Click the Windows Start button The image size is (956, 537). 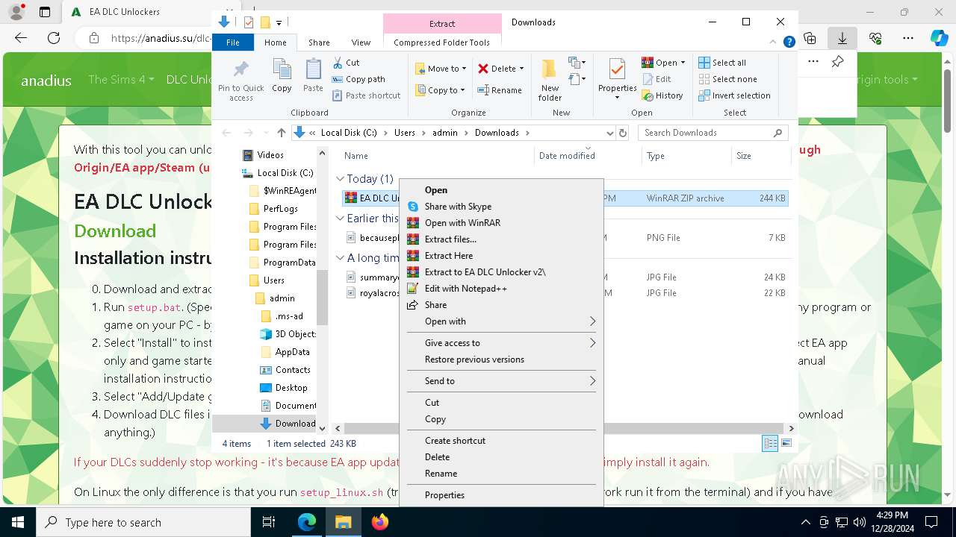coord(17,522)
